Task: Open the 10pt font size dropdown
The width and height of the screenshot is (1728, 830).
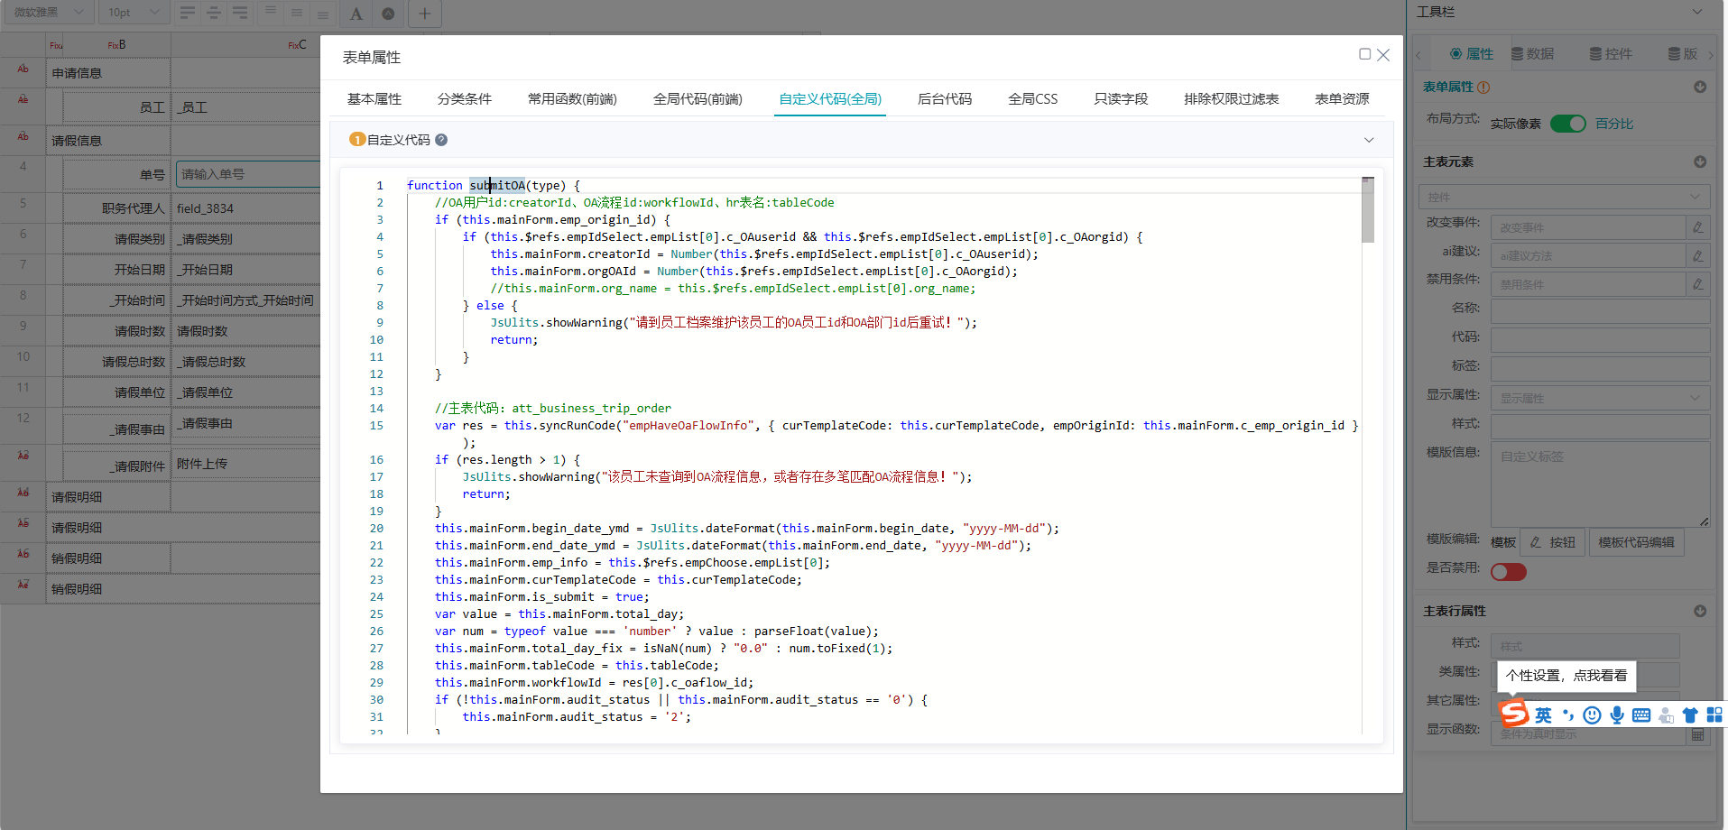Action: (x=134, y=13)
